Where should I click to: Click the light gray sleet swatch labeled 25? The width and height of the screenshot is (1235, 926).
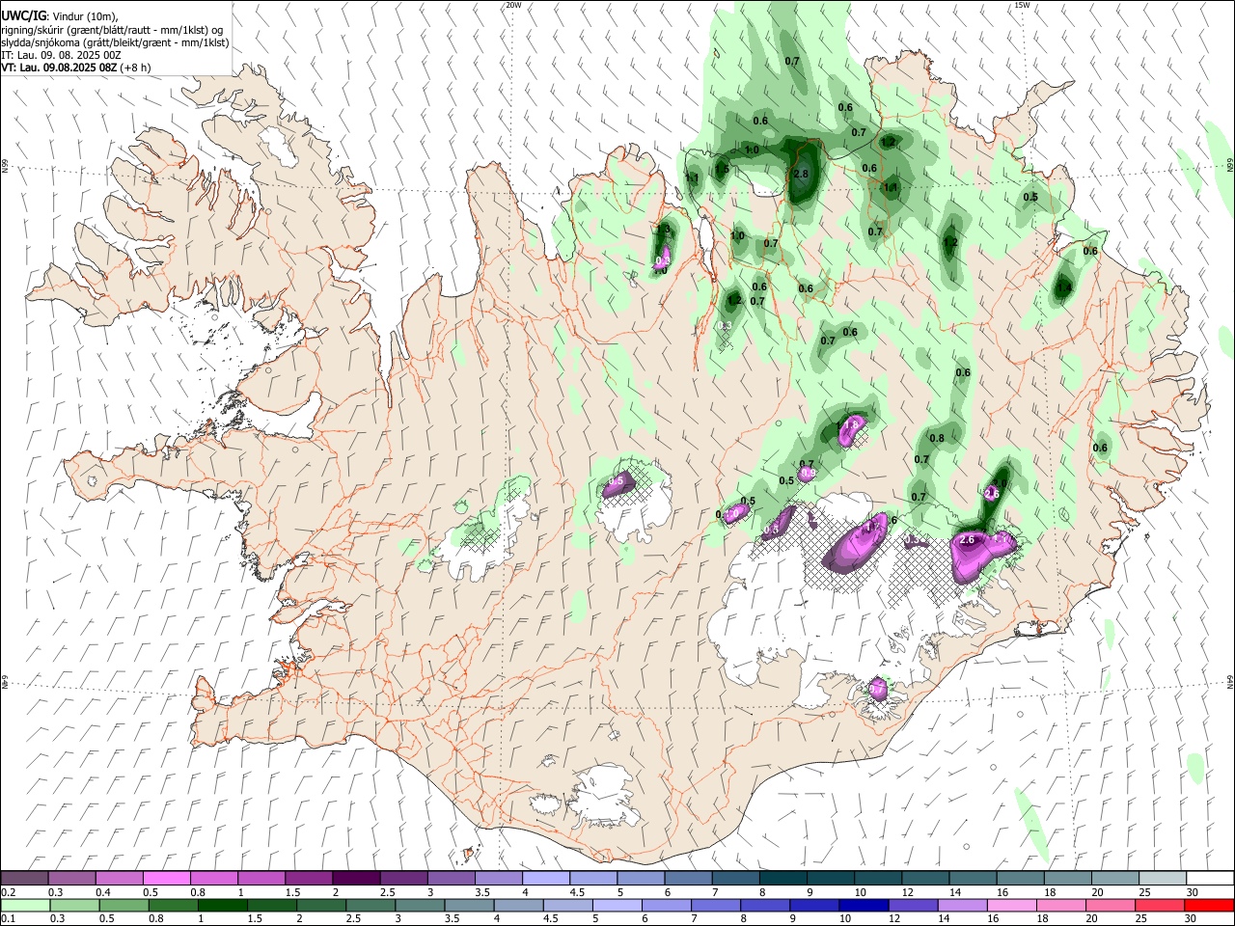pyautogui.click(x=1163, y=879)
